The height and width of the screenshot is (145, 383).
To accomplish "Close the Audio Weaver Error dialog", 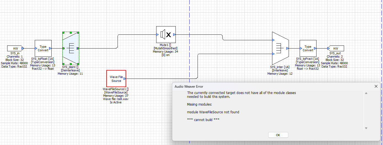I will pyautogui.click(x=376, y=86).
